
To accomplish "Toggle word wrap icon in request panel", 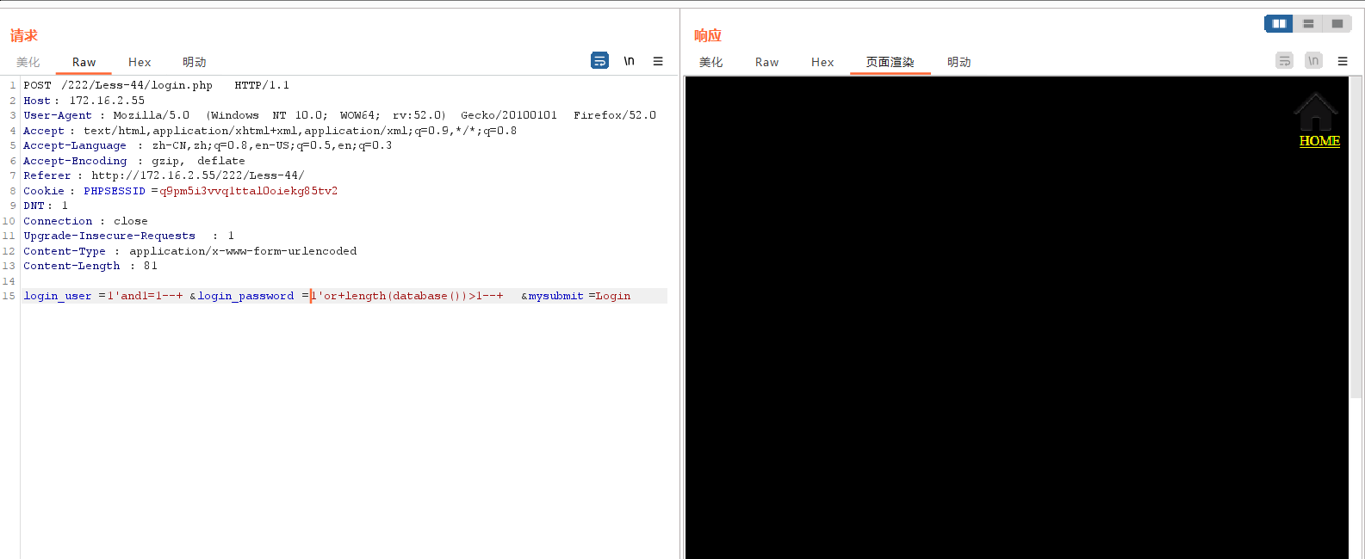I will pyautogui.click(x=599, y=60).
